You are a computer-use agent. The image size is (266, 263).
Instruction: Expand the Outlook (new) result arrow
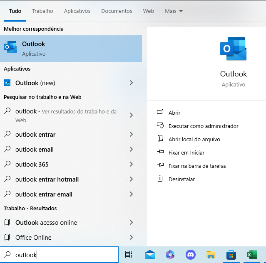coord(131,83)
